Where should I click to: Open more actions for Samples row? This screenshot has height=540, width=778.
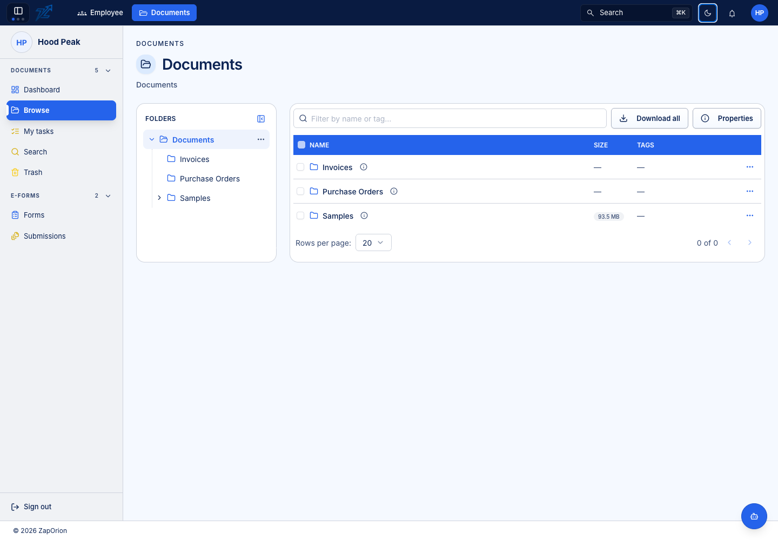(x=750, y=215)
